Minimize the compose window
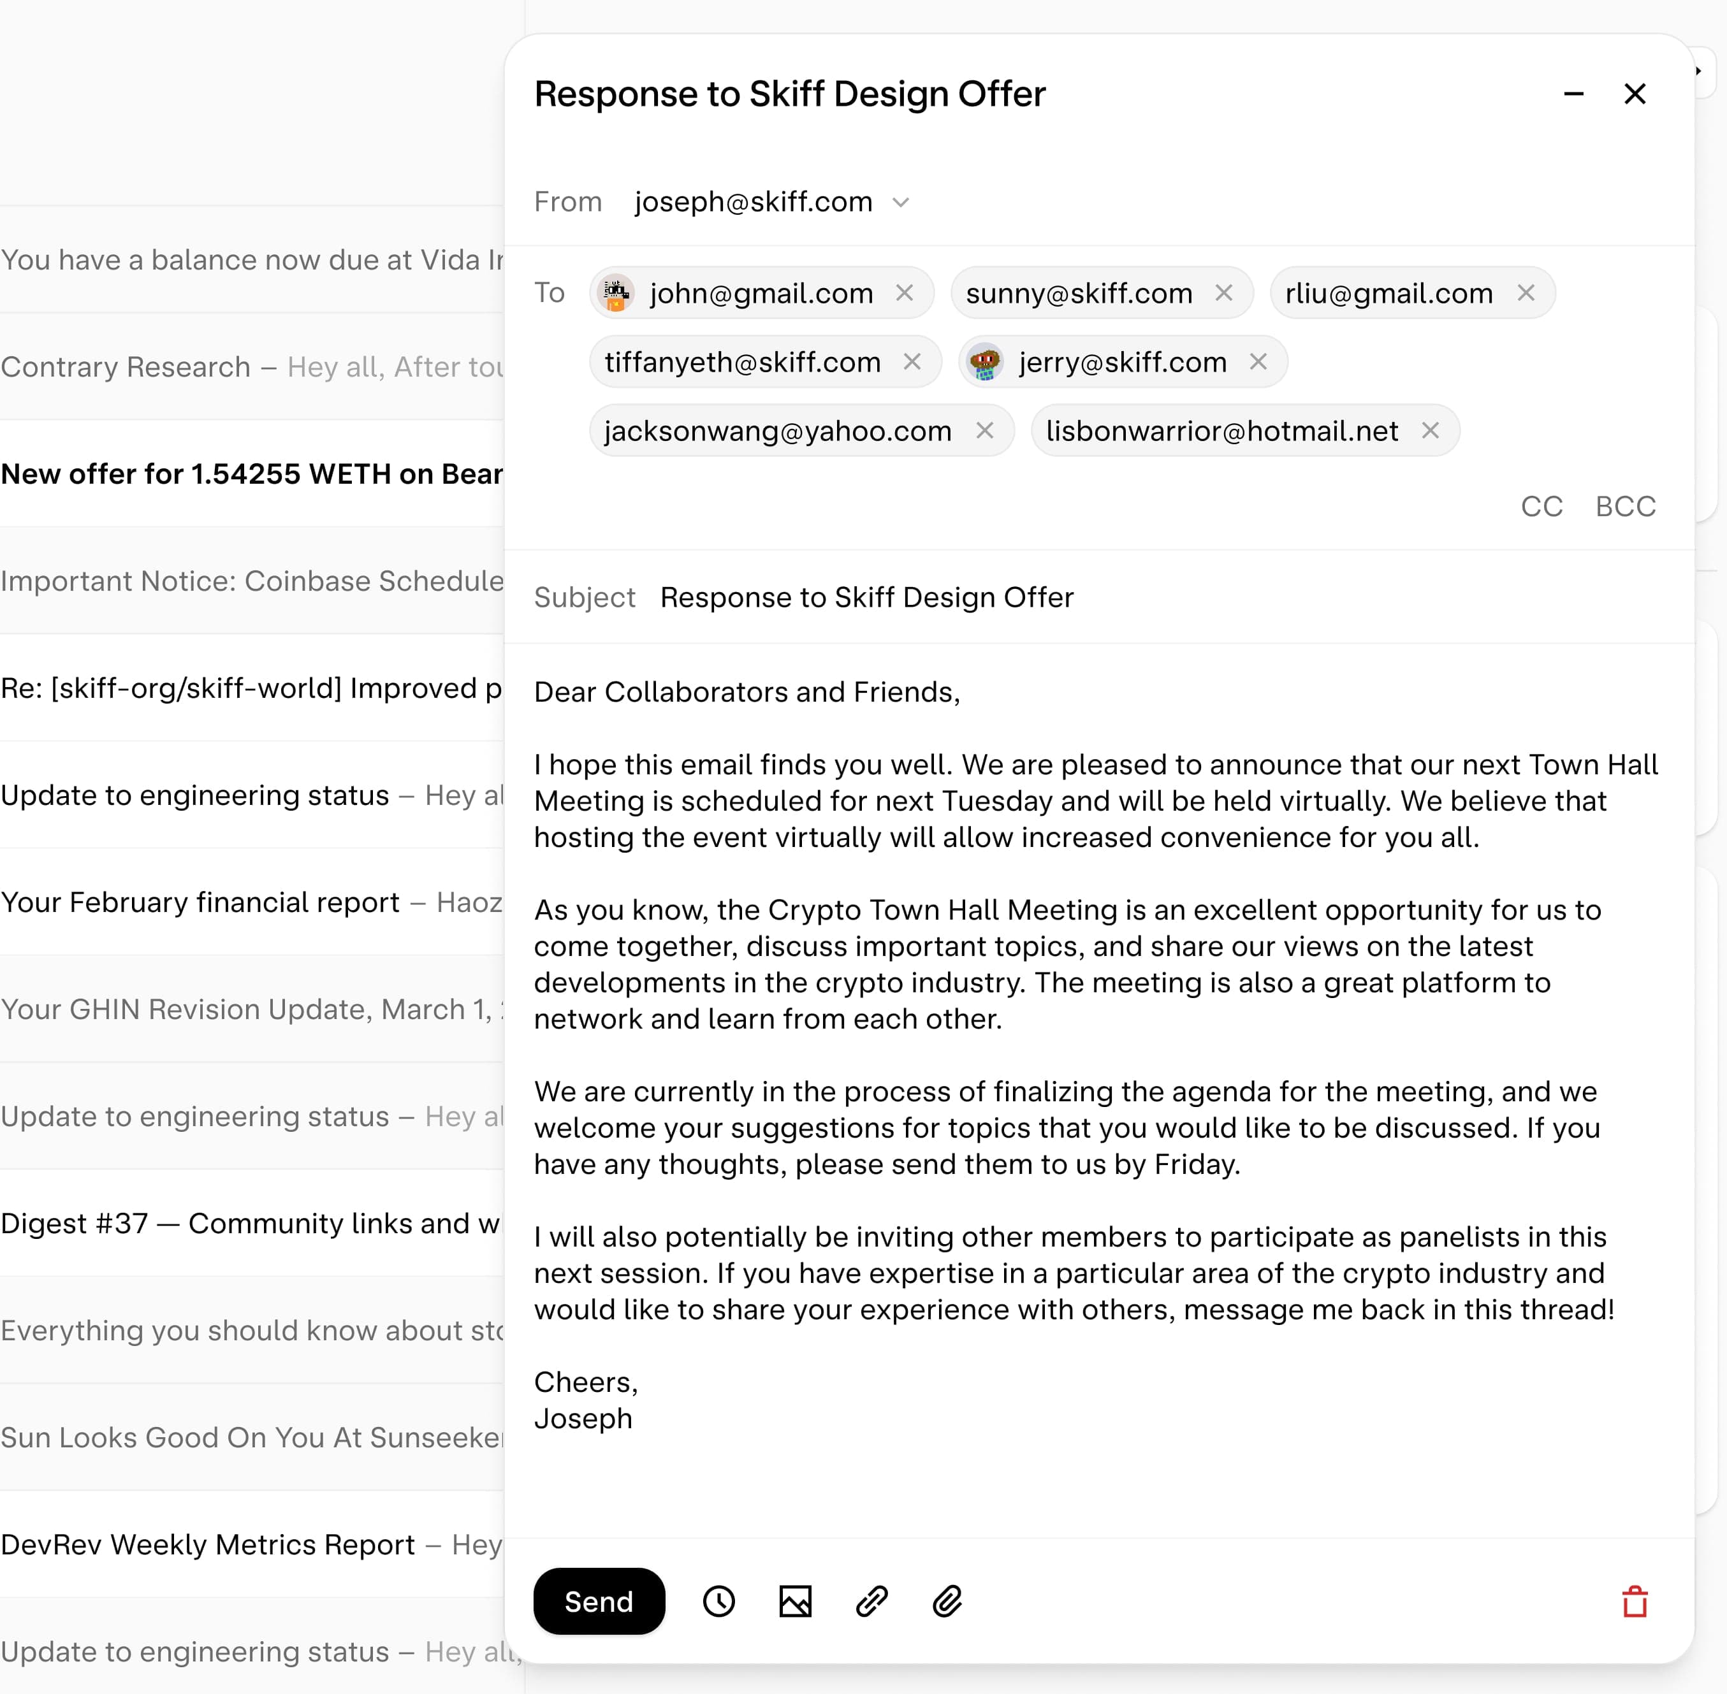Image resolution: width=1727 pixels, height=1694 pixels. click(1573, 94)
